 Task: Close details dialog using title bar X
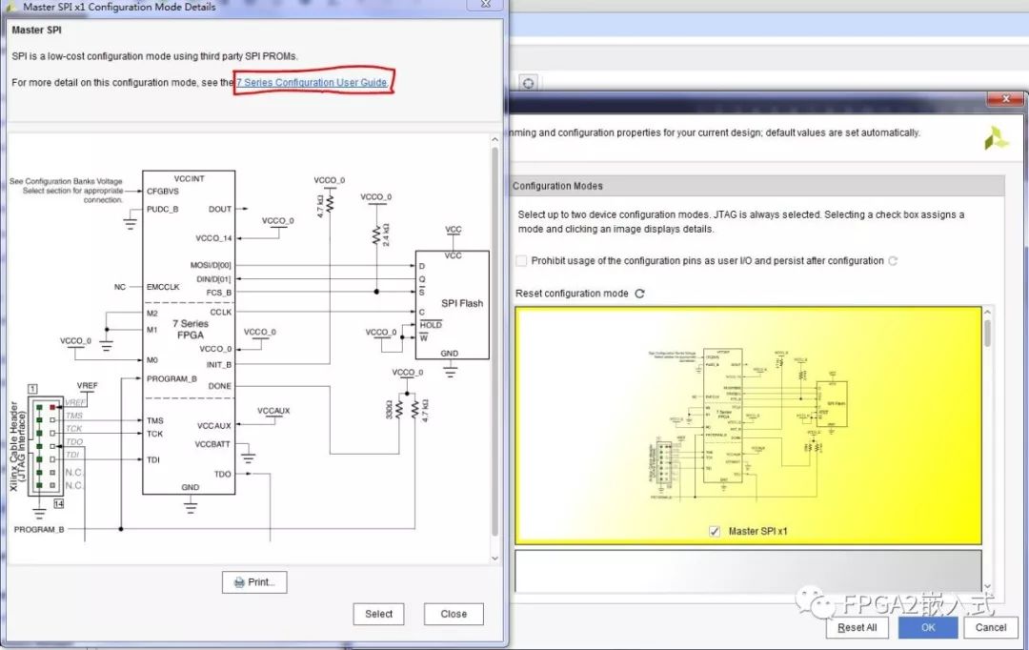click(486, 4)
